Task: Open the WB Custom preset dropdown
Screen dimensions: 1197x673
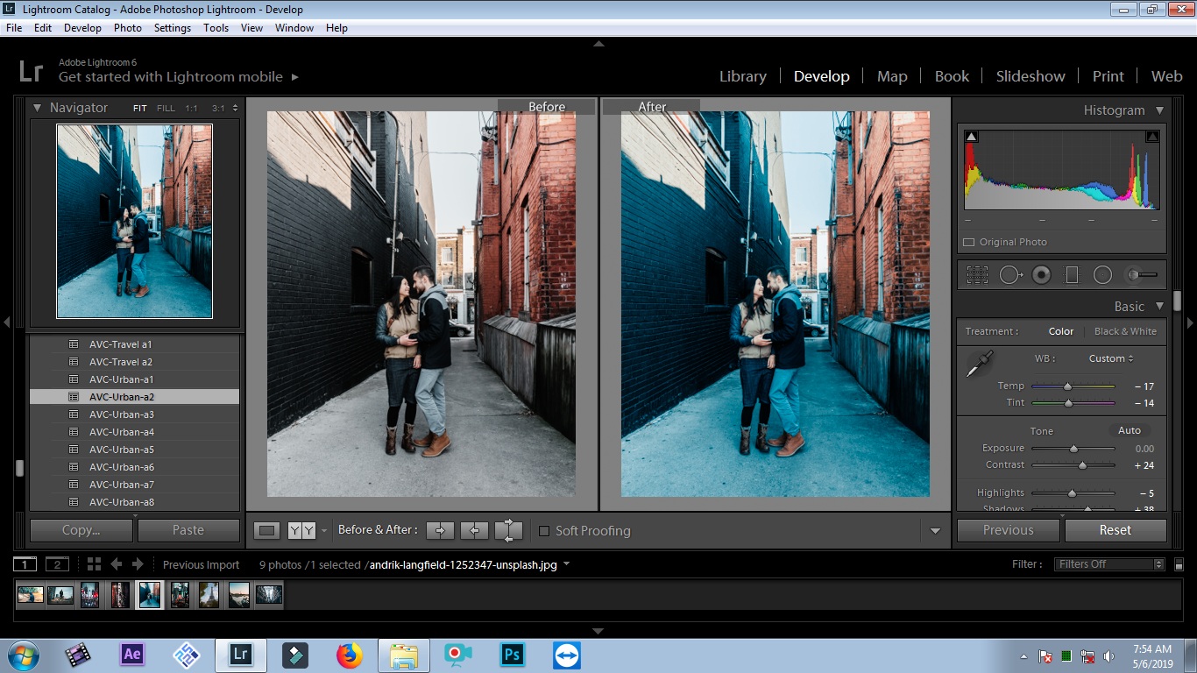Action: coord(1111,358)
